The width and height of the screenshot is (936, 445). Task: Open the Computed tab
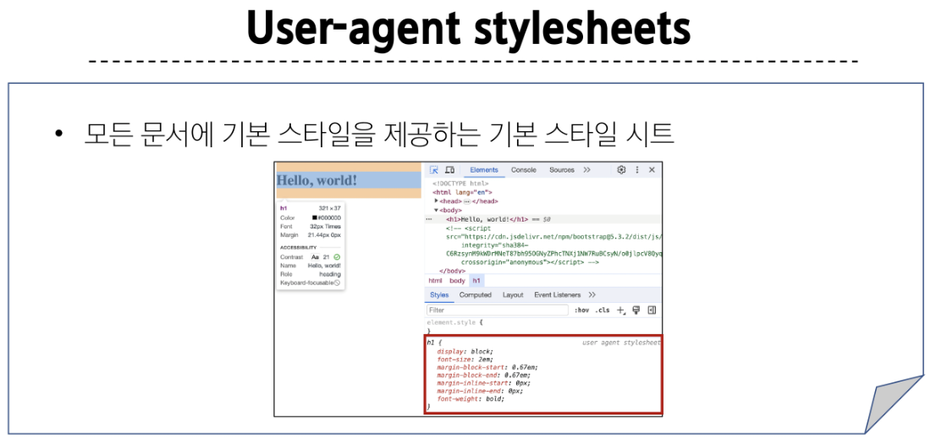[x=475, y=294]
